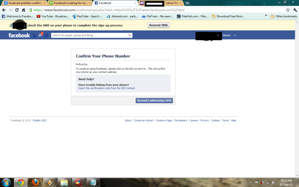This screenshot has height=187, width=299.
Task: Go back with the browser back arrow
Action: point(4,10)
